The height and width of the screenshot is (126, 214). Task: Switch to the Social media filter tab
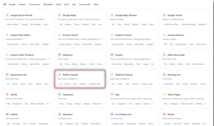click(85, 5)
